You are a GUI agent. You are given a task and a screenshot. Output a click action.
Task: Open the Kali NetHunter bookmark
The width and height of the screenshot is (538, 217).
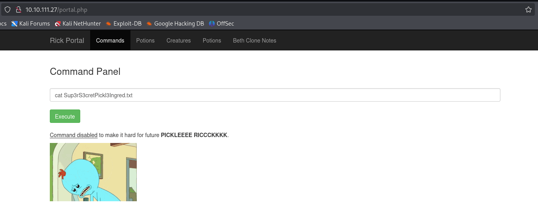pyautogui.click(x=78, y=24)
